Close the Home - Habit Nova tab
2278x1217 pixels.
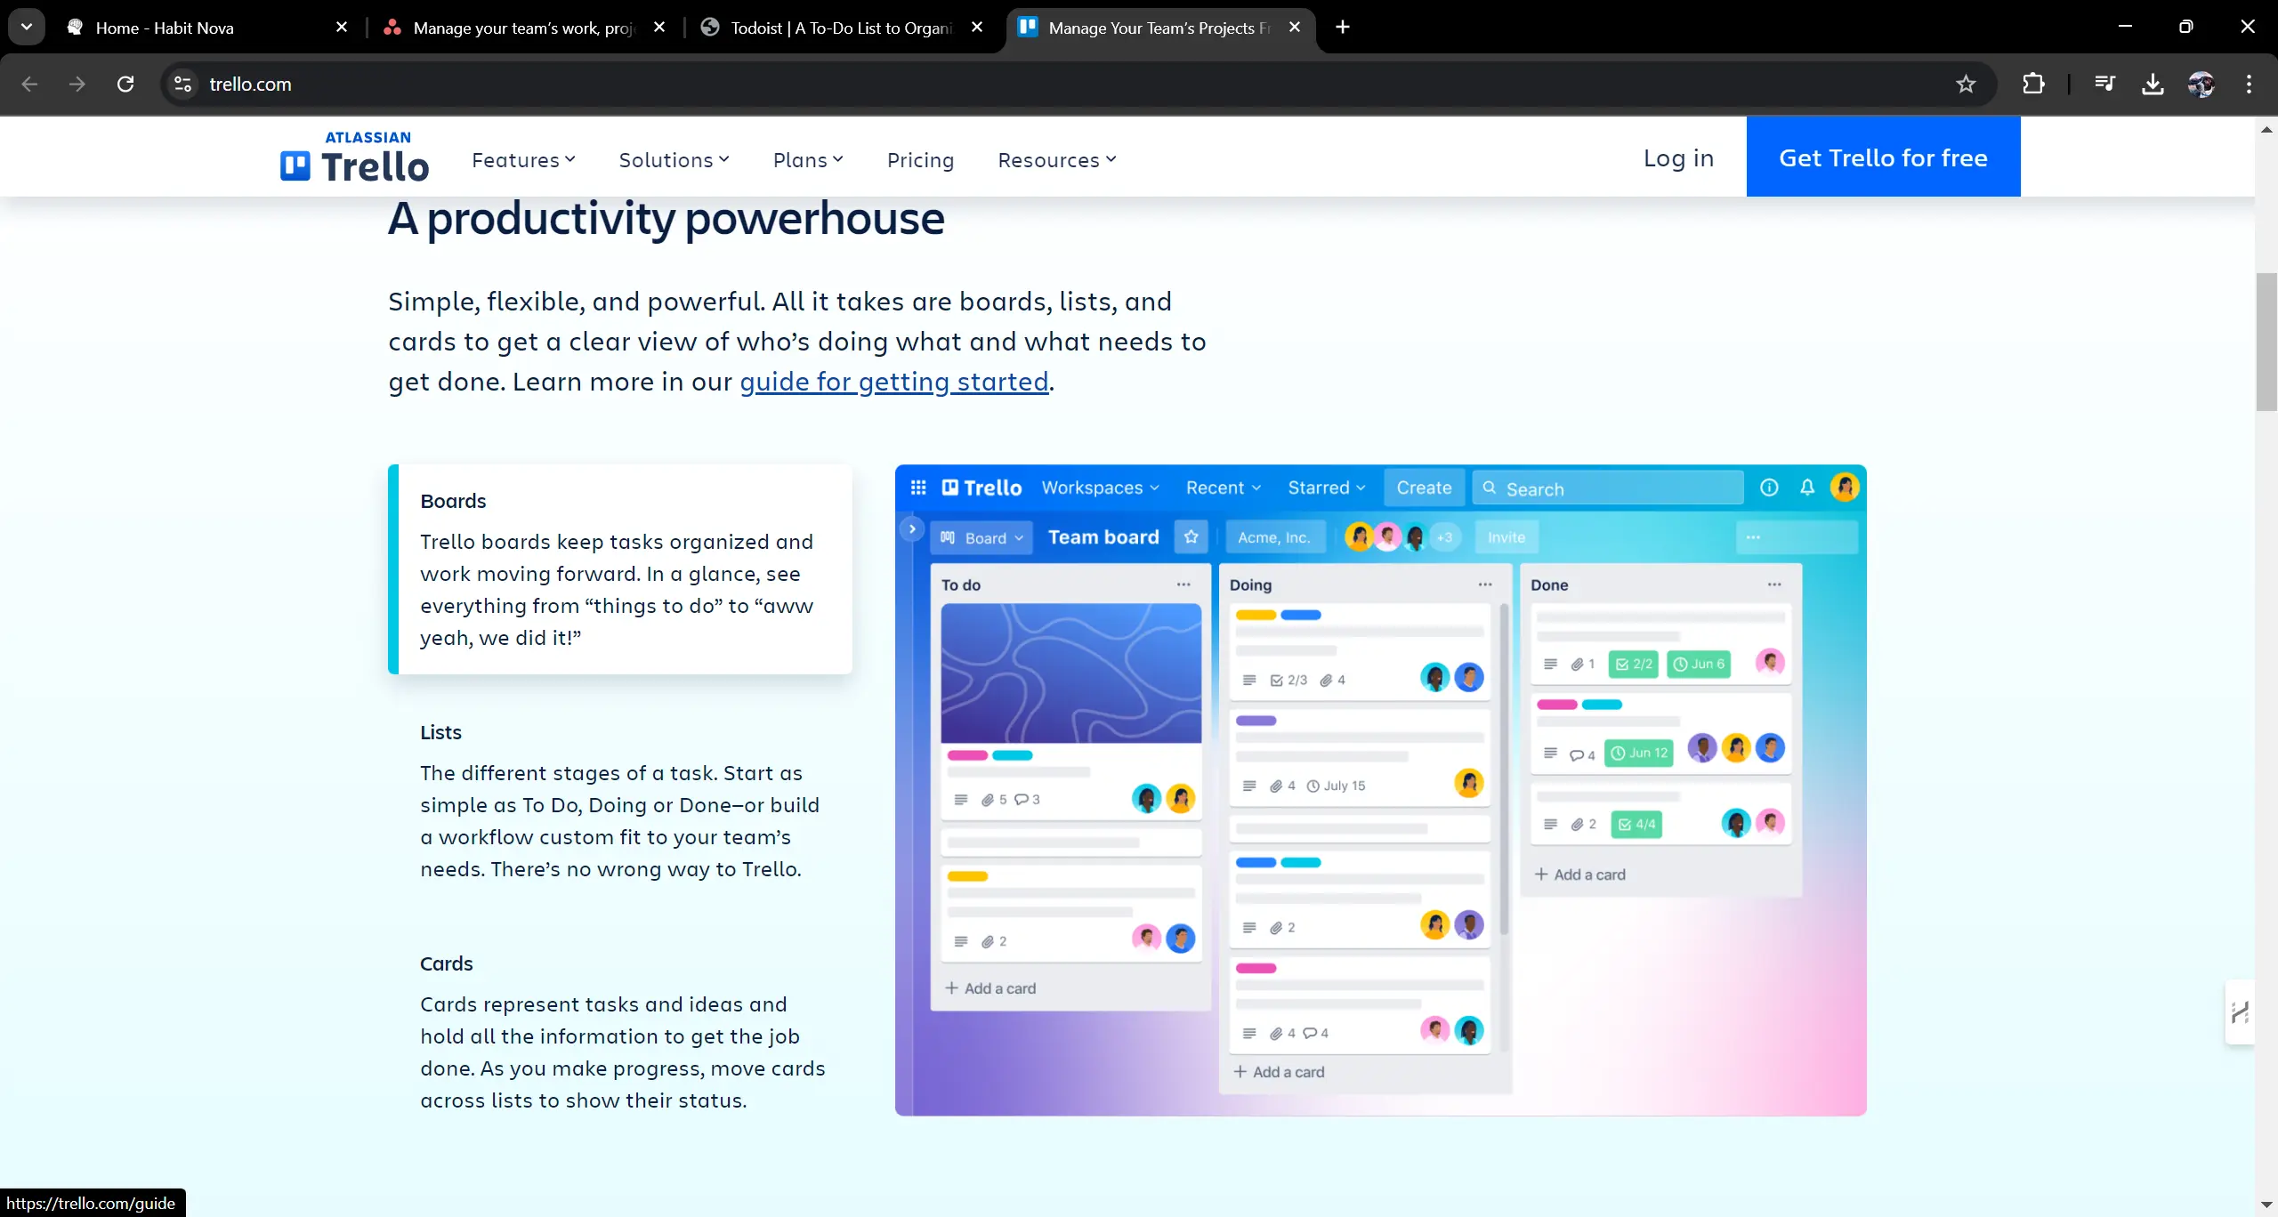point(342,27)
